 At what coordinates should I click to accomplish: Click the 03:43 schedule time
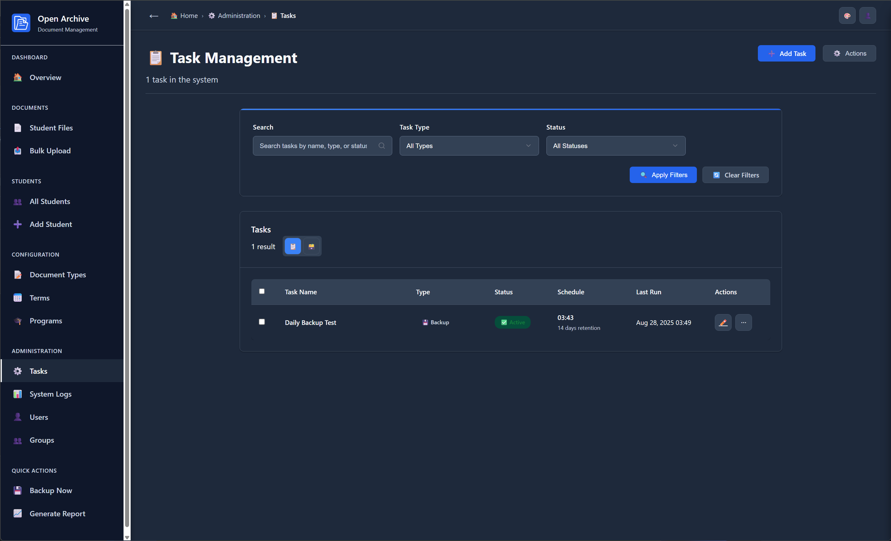pos(565,317)
